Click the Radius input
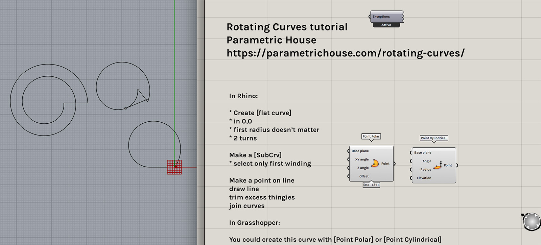The width and height of the screenshot is (541, 245). coord(425,170)
